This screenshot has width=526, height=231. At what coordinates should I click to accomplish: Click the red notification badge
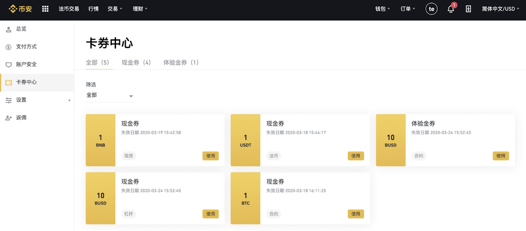[x=454, y=5]
